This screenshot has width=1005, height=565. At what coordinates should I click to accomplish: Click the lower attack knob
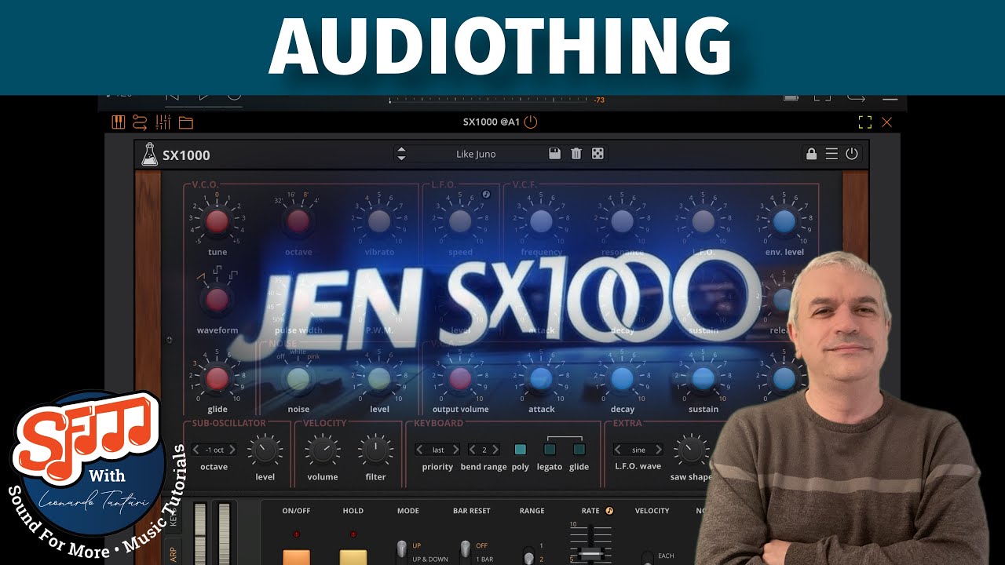point(541,379)
